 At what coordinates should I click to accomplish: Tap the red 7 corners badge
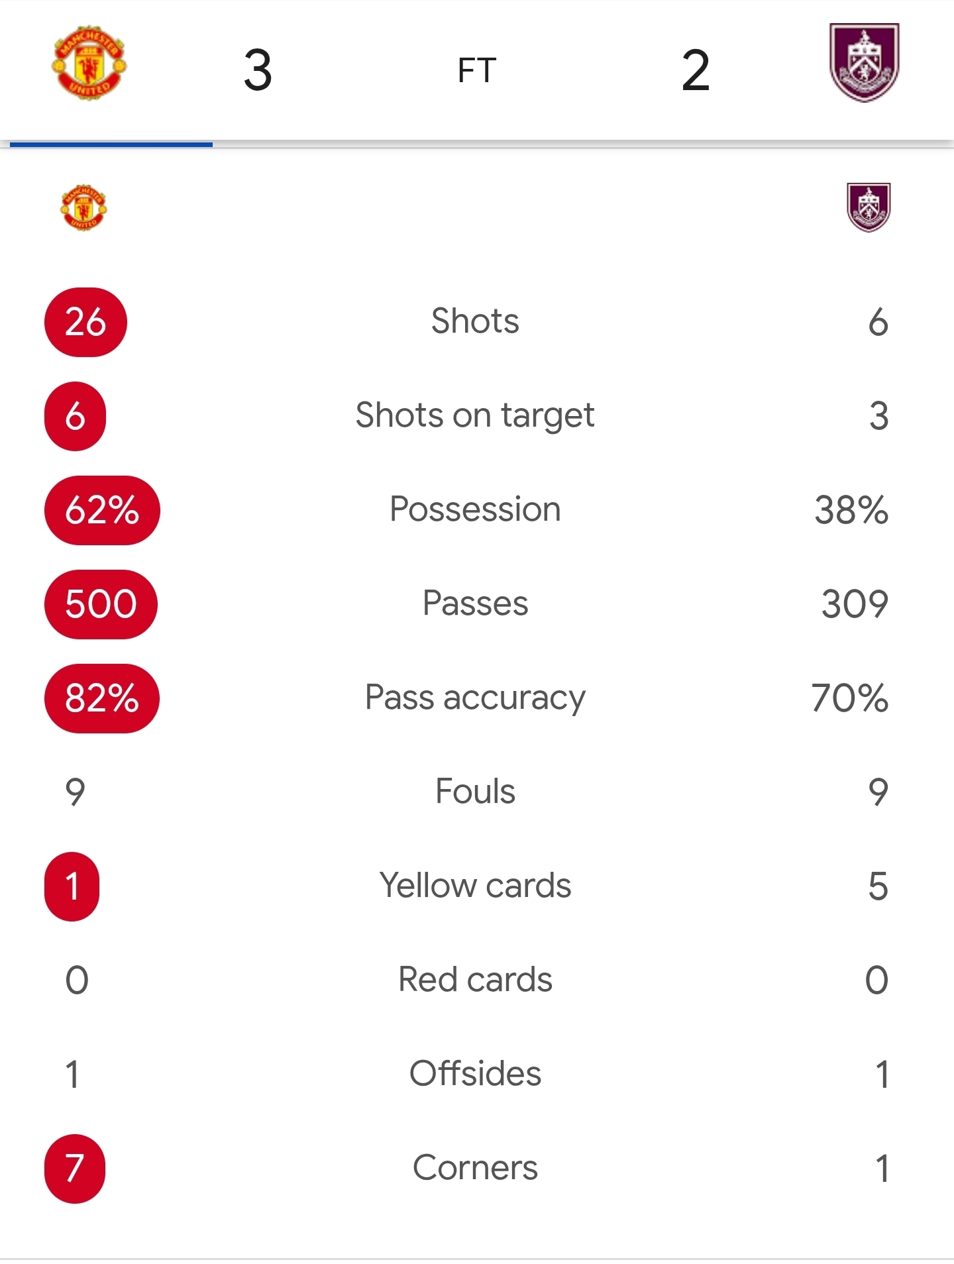pyautogui.click(x=74, y=1169)
